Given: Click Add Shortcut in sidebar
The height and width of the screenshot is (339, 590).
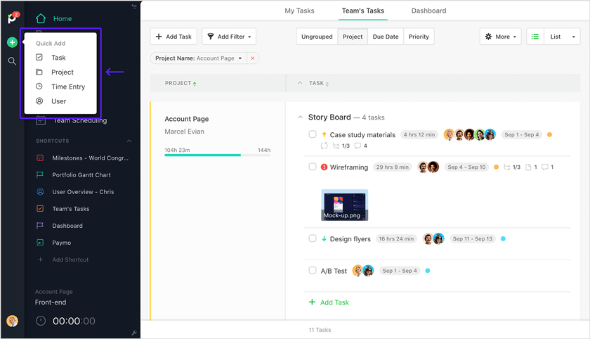Looking at the screenshot, I should 70,260.
